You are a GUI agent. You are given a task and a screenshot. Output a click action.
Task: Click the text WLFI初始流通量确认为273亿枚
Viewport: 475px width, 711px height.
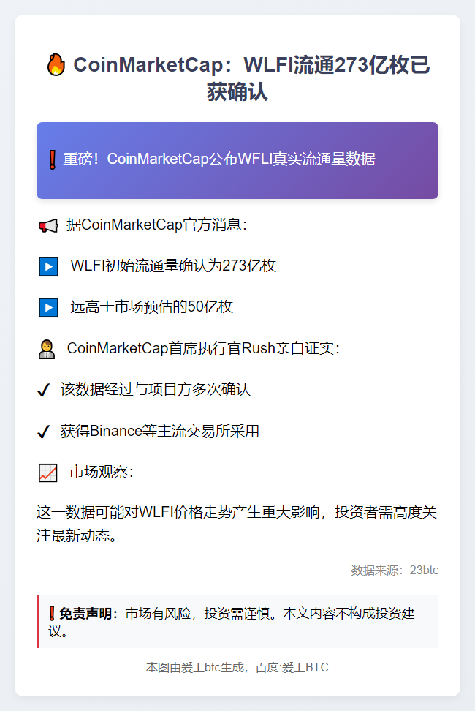click(173, 266)
